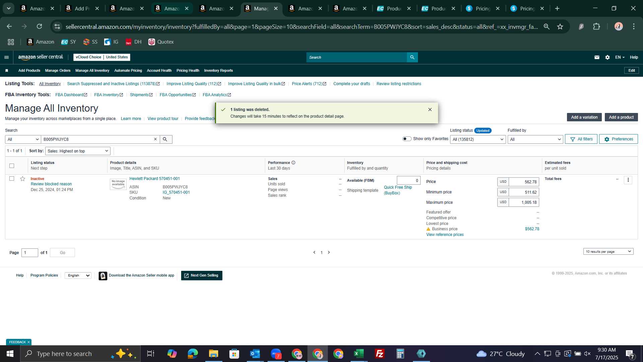Bookmark this page with star icon

[x=560, y=26]
